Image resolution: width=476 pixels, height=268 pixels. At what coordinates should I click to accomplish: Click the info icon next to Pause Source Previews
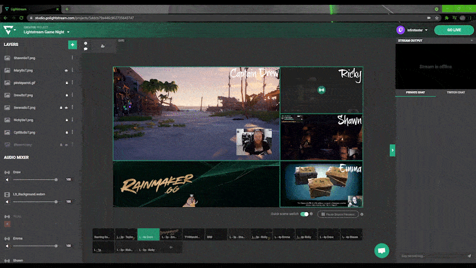pos(362,214)
